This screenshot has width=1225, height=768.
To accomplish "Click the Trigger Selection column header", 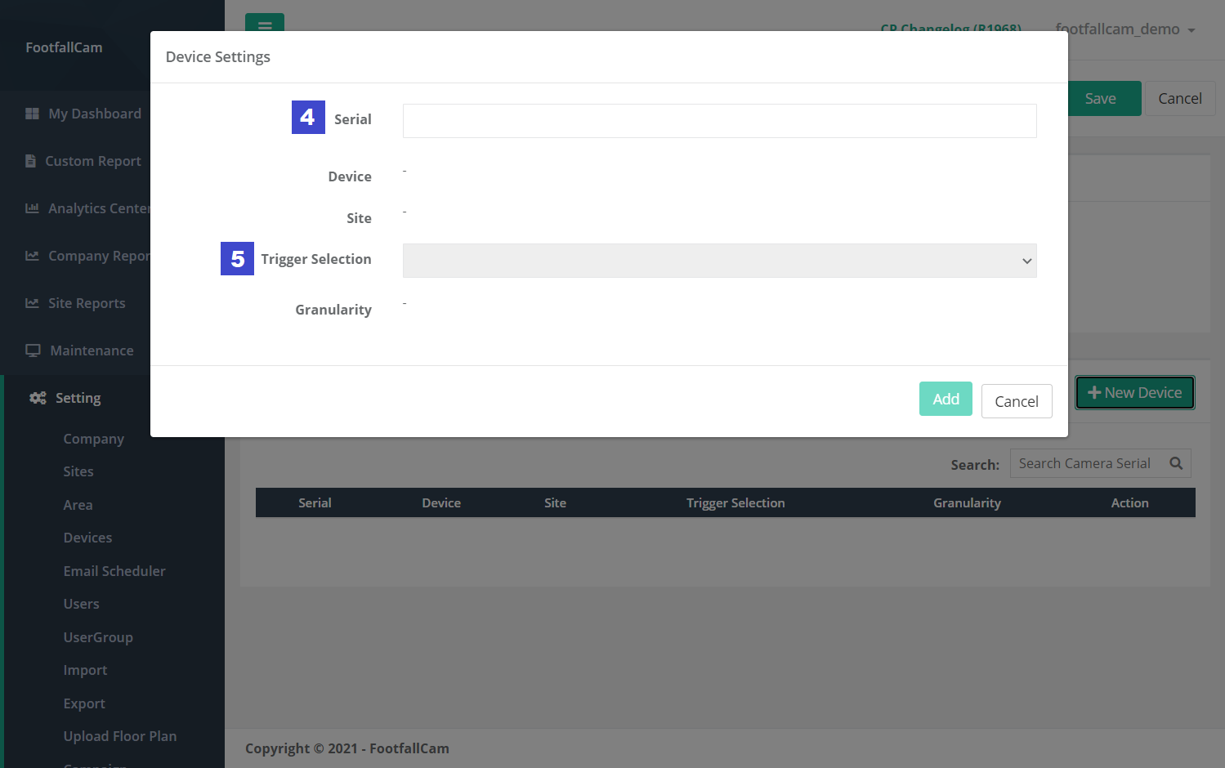I will [735, 503].
